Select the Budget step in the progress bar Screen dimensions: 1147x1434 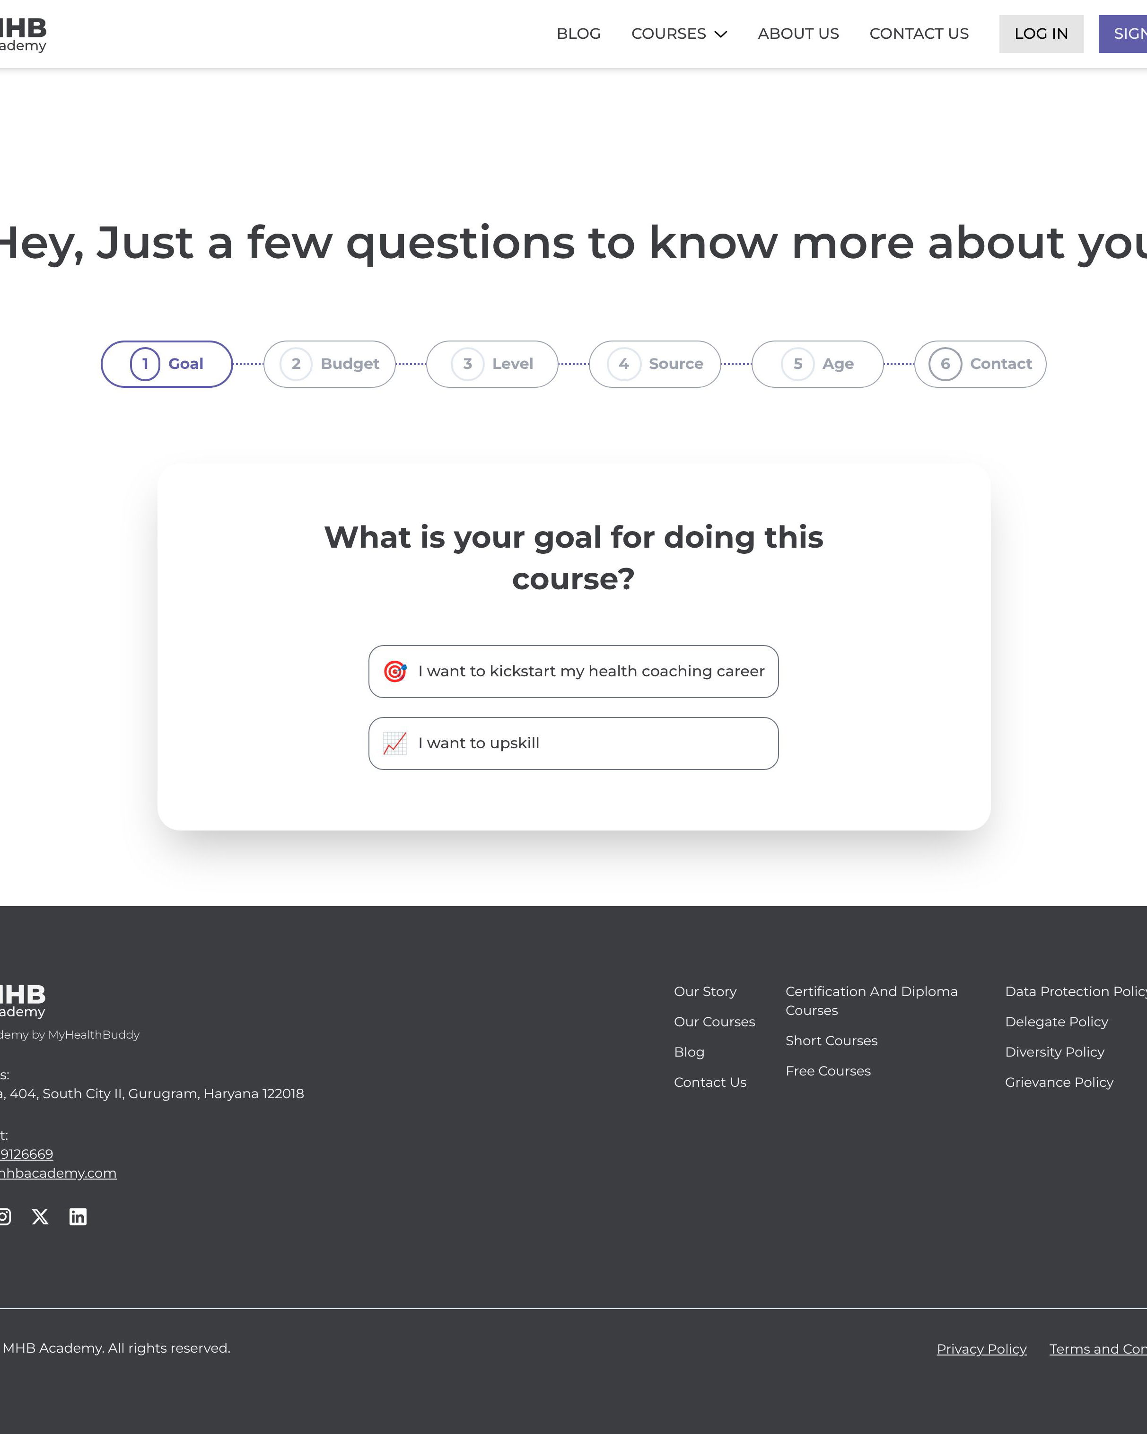point(329,364)
